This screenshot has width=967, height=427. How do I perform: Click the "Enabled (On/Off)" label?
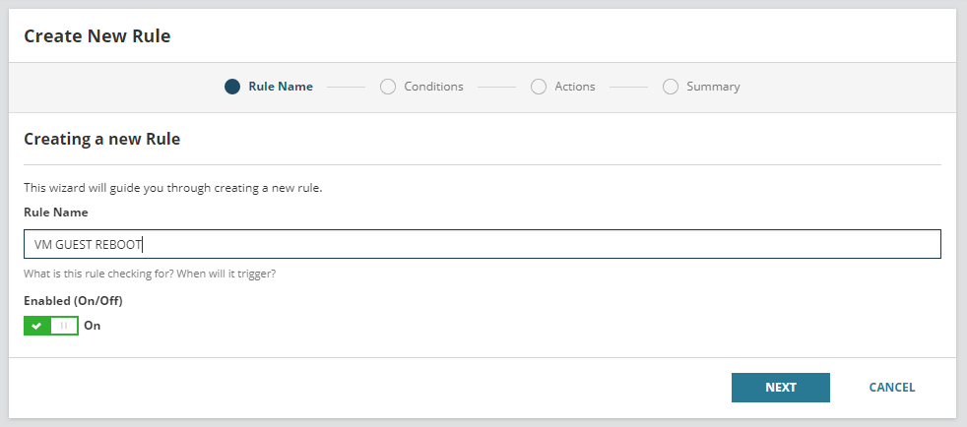pos(73,300)
